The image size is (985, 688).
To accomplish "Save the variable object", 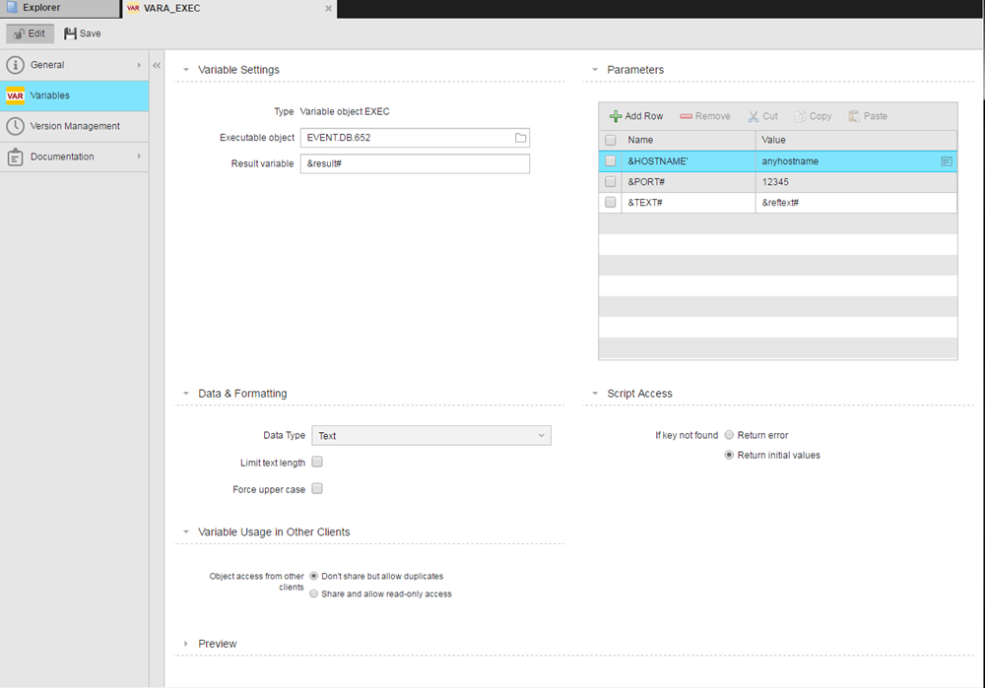I will click(83, 33).
